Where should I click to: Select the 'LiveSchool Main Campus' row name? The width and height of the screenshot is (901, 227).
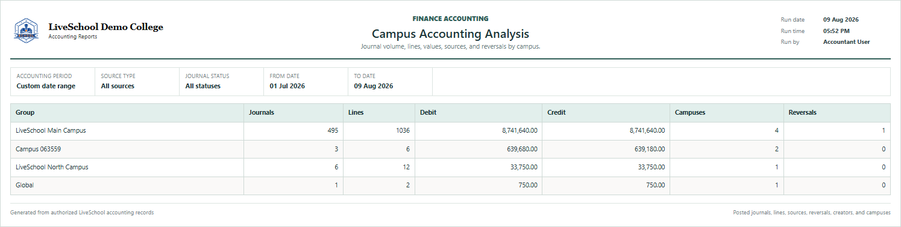[x=51, y=130]
